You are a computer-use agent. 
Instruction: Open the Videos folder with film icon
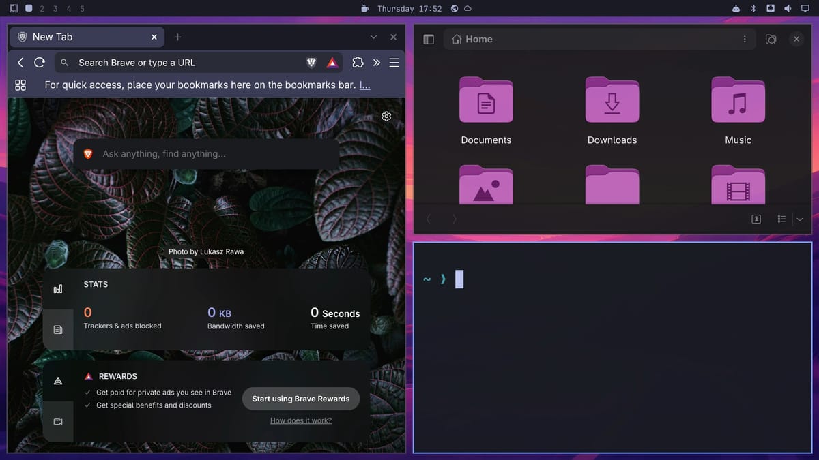click(x=738, y=184)
